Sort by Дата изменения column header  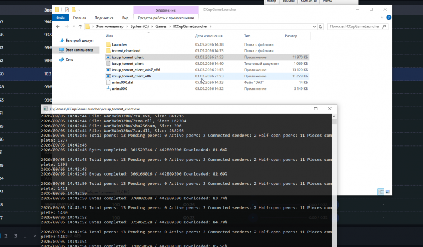[x=209, y=36]
